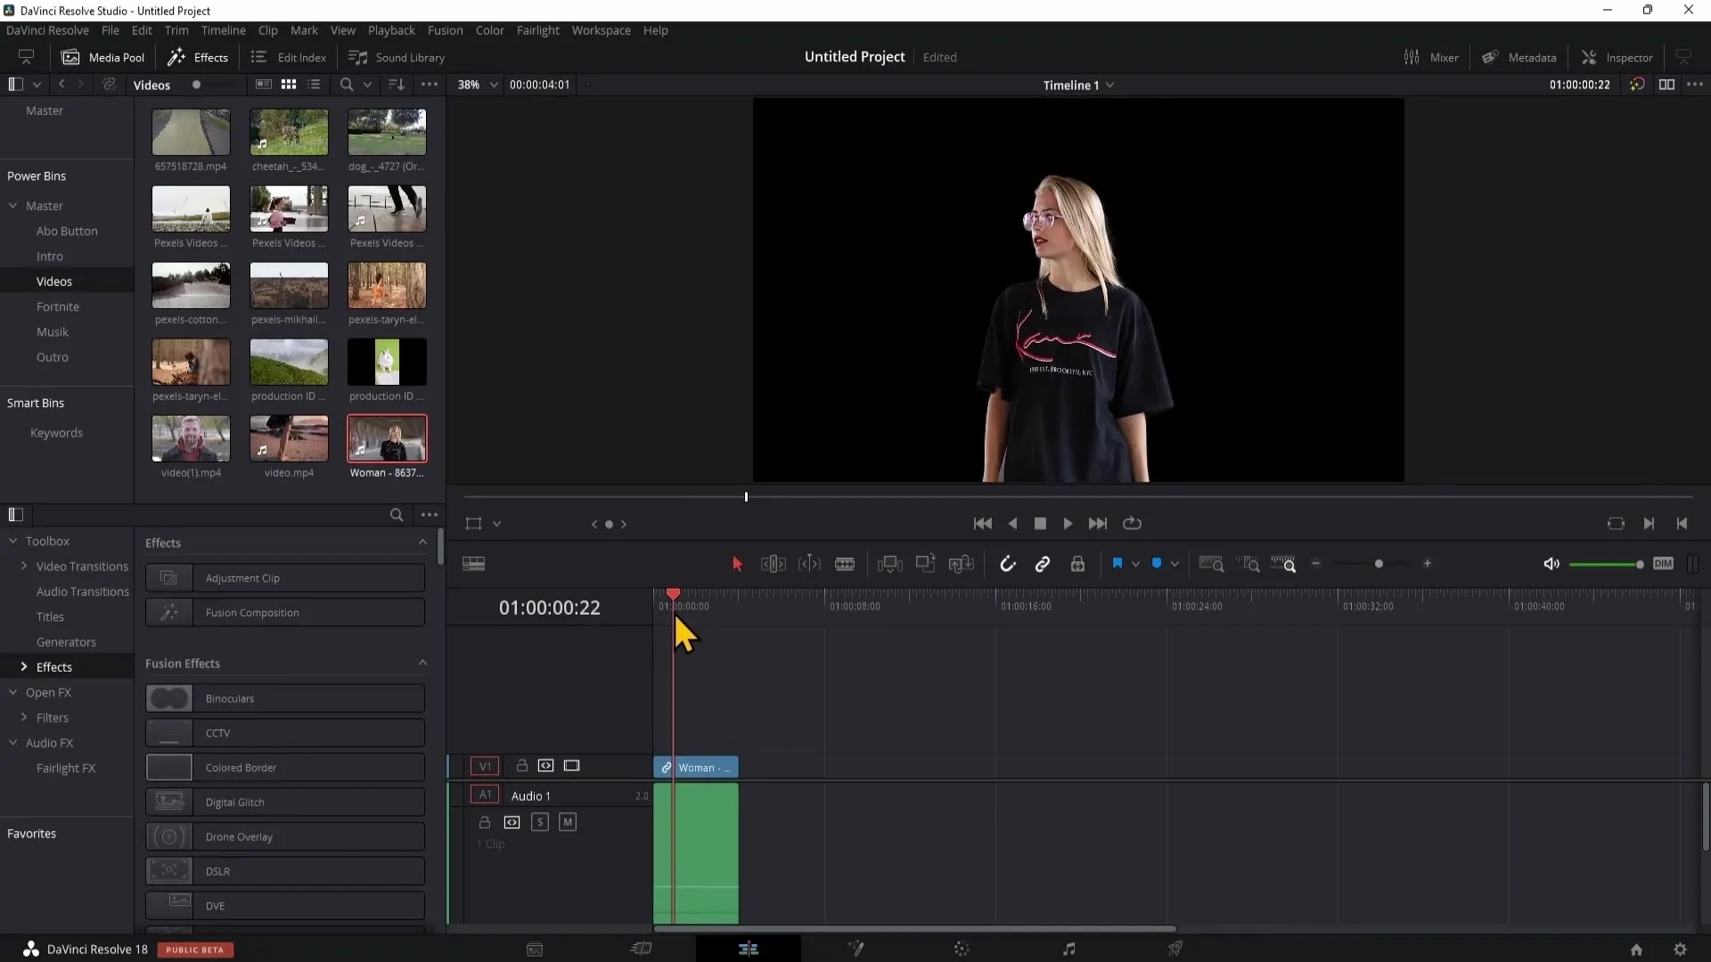Image resolution: width=1711 pixels, height=962 pixels.
Task: Enable lock icon on V1 video track
Action: 520,764
